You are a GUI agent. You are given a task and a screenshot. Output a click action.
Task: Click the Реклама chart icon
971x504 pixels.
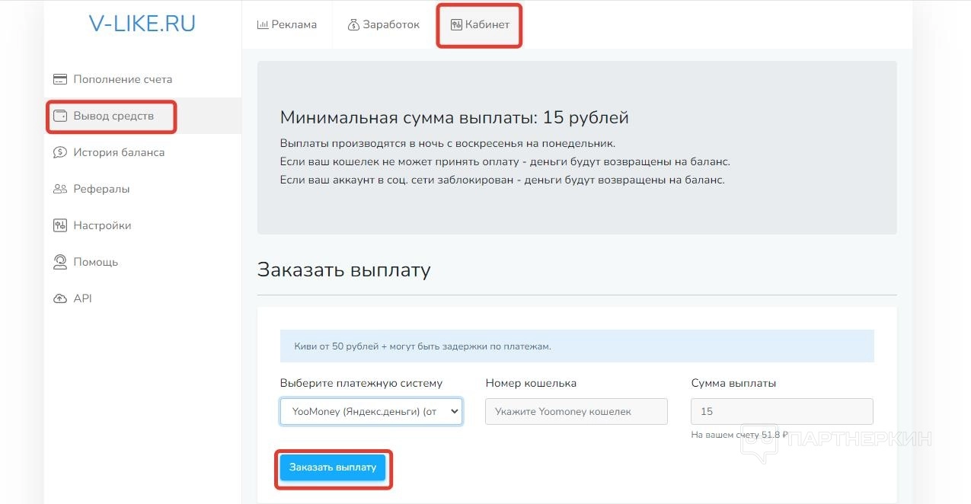[263, 24]
